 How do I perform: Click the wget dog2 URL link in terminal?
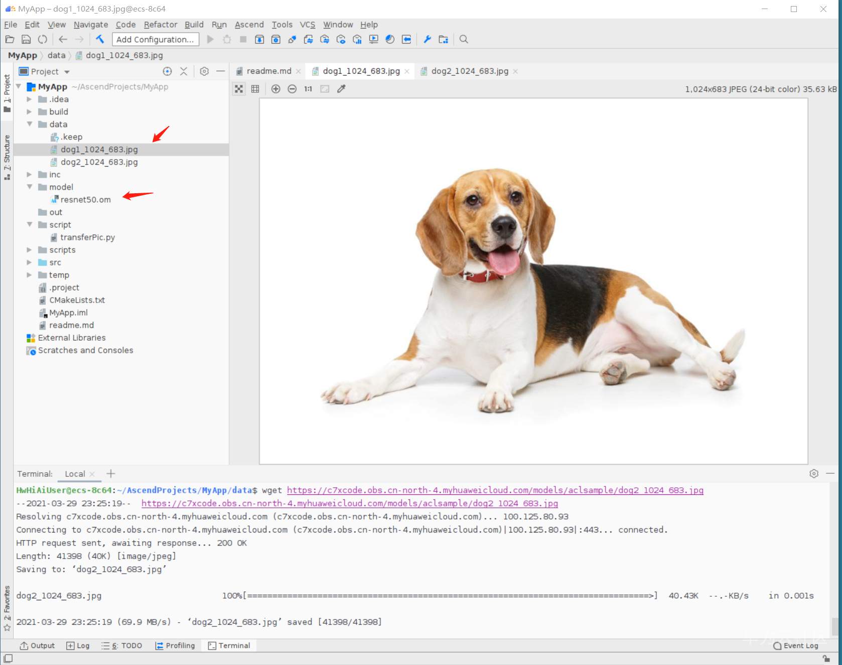[x=495, y=490]
